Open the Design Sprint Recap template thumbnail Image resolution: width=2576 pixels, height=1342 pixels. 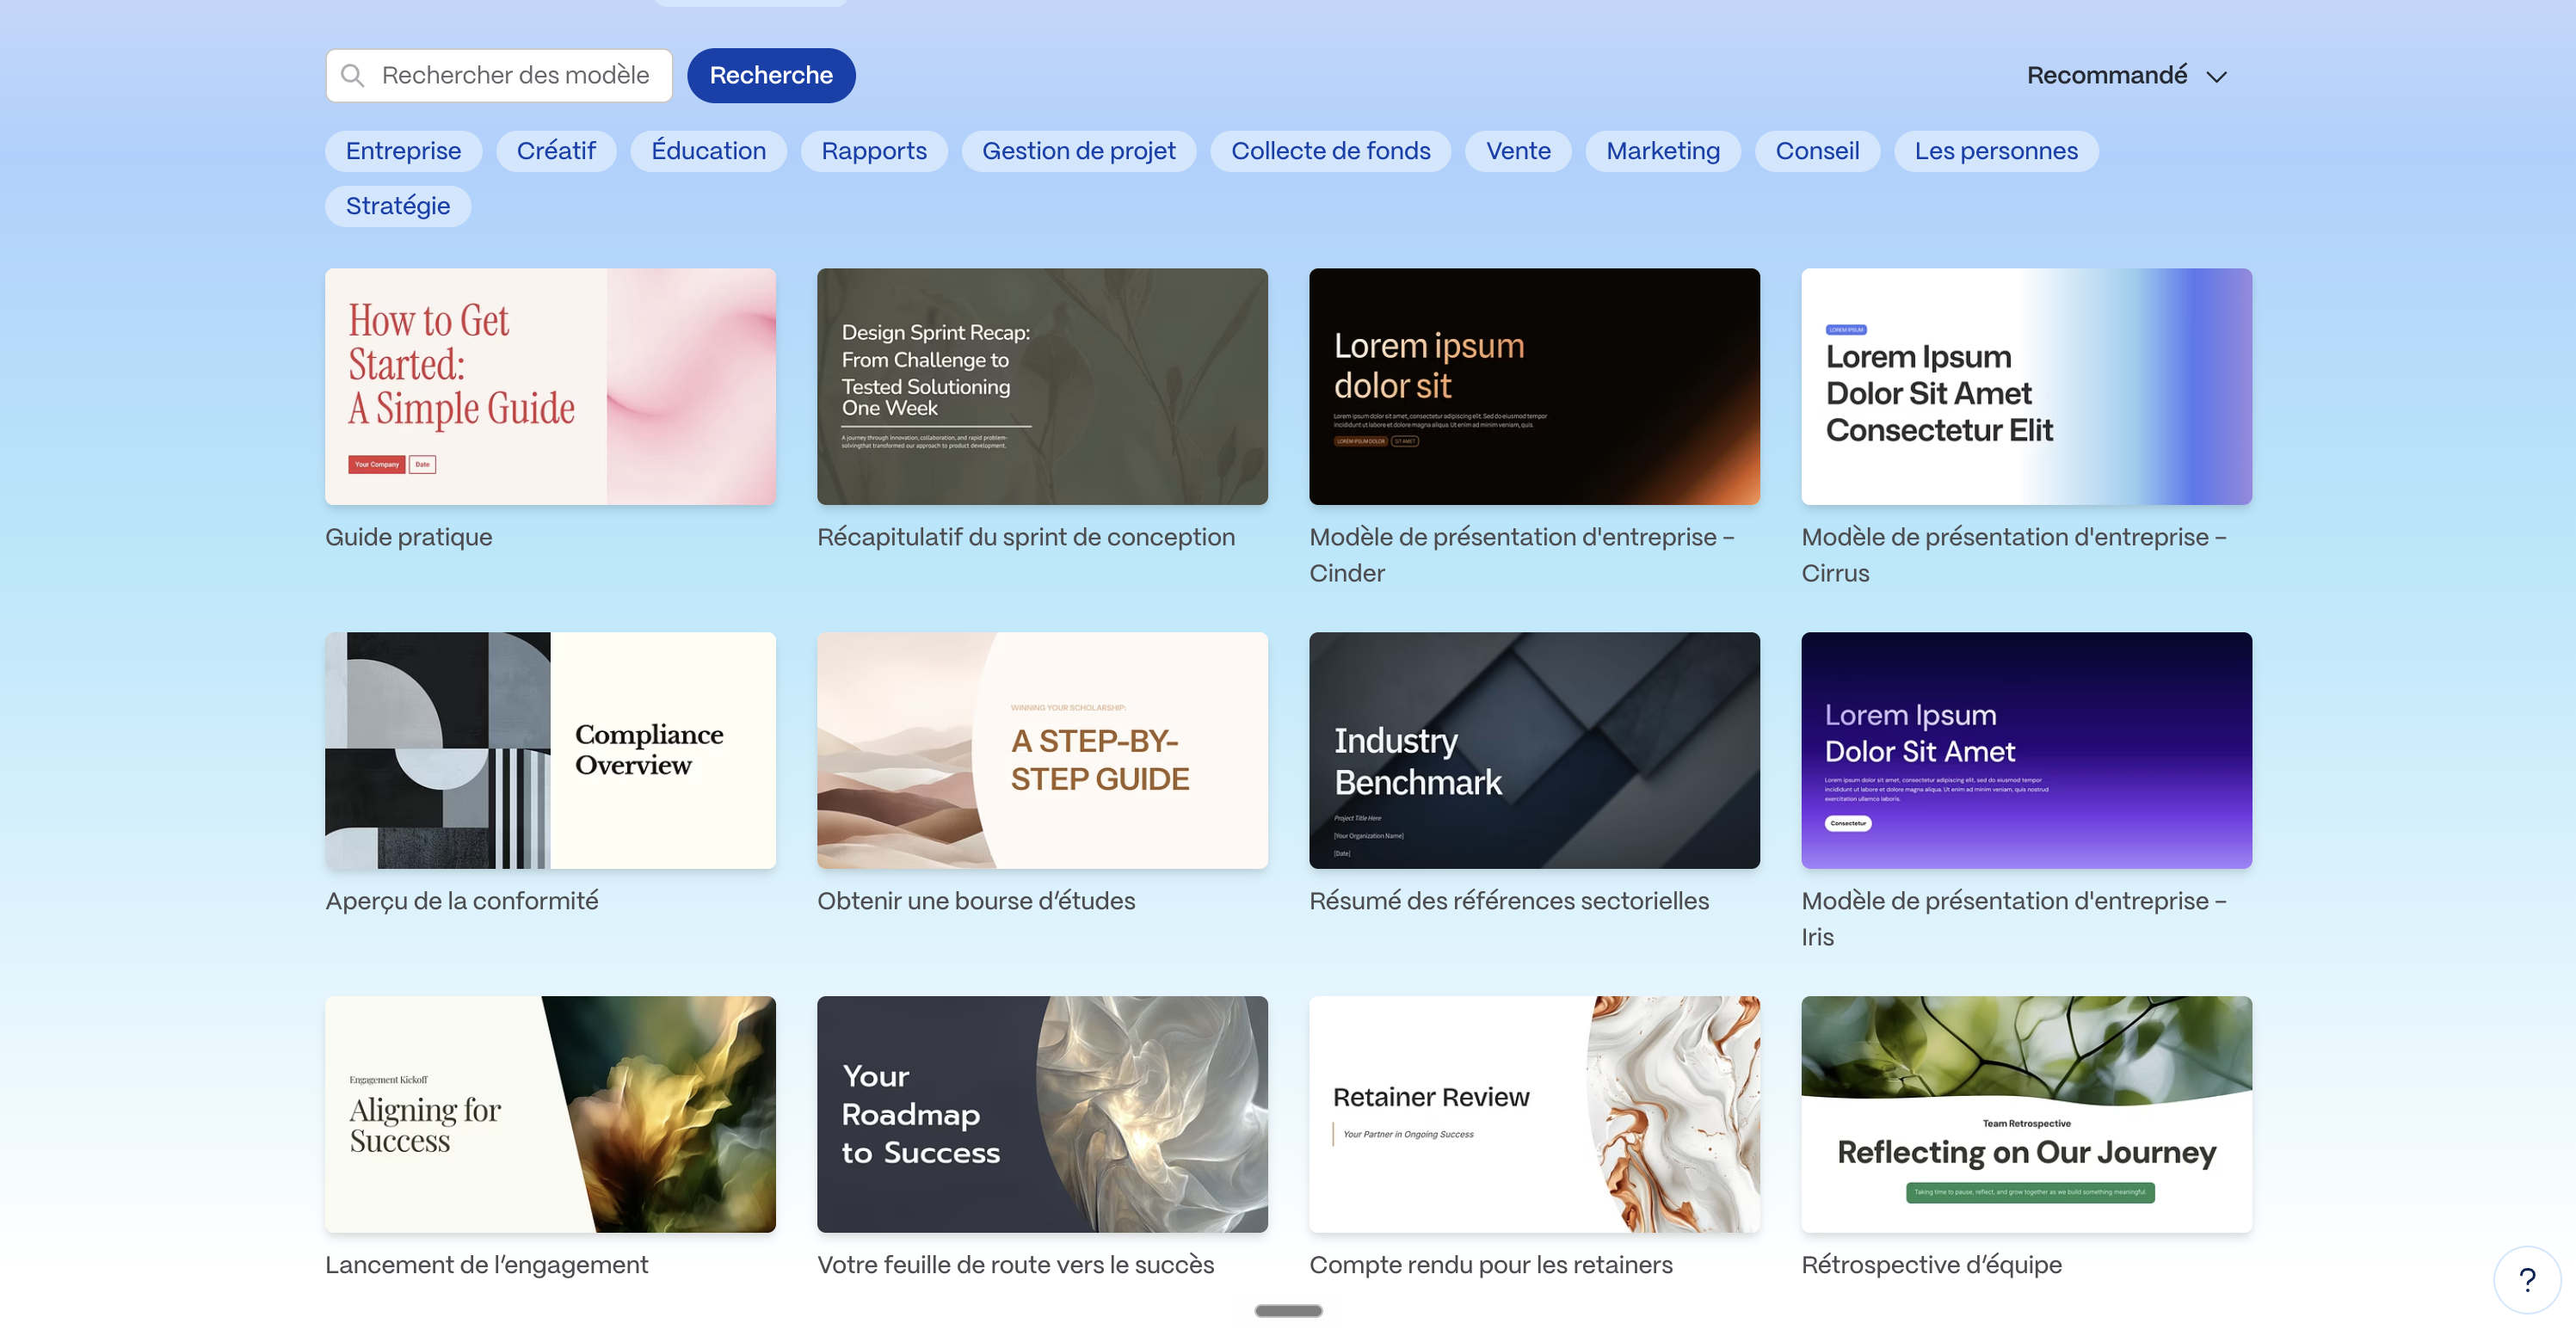tap(1042, 386)
